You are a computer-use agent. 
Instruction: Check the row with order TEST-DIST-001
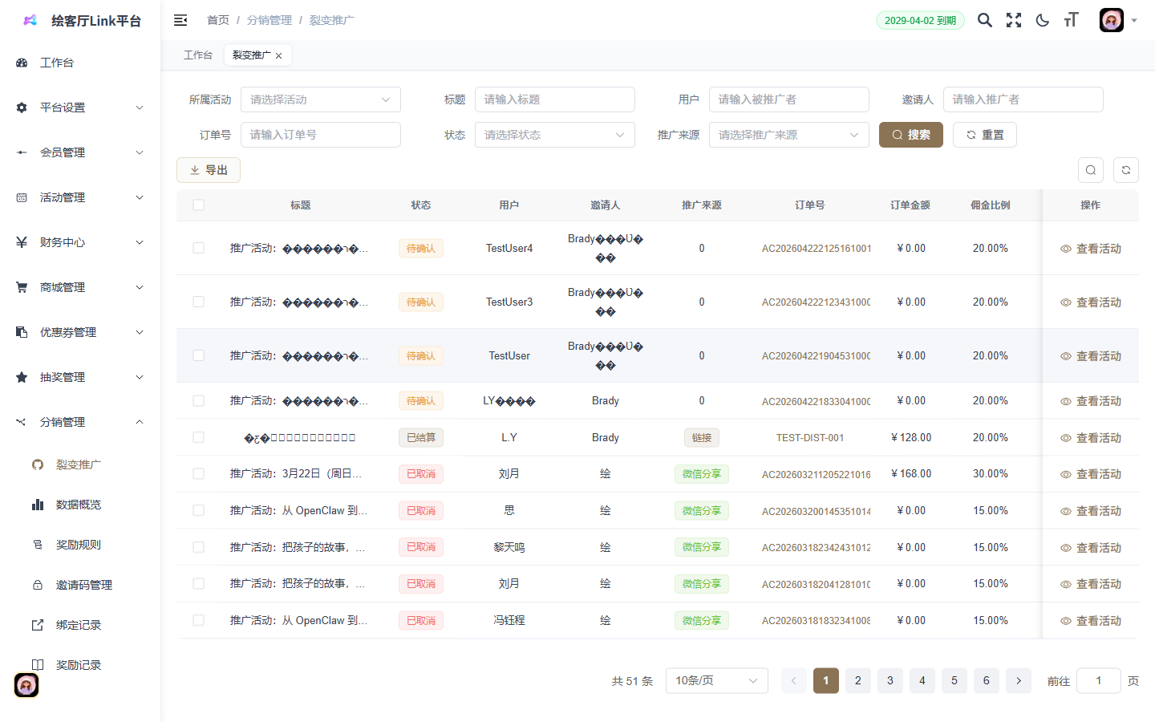[198, 437]
